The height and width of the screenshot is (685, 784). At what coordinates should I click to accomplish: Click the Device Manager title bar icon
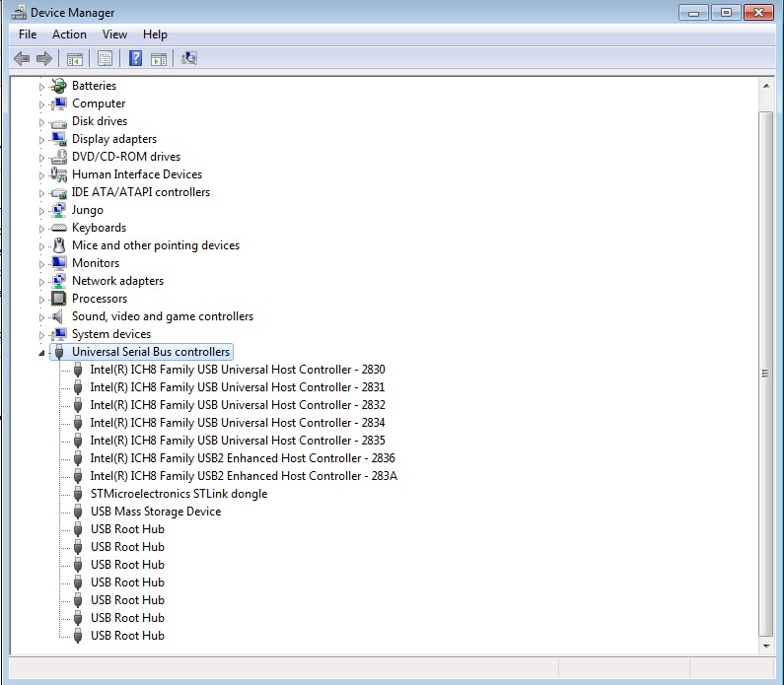pos(19,13)
